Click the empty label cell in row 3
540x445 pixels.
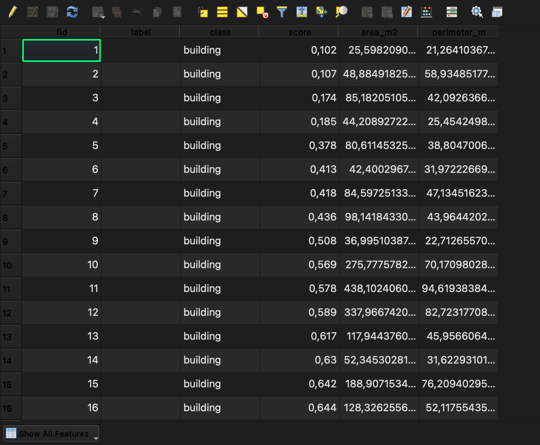(140, 98)
